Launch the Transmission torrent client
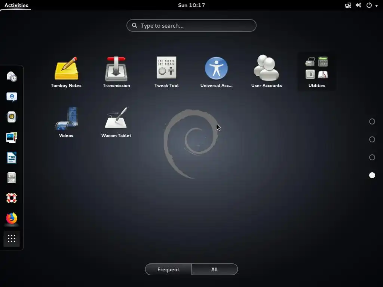This screenshot has width=383, height=287. 116,69
